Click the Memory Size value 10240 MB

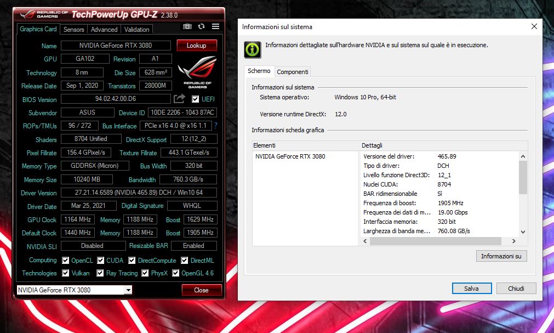[x=87, y=179]
